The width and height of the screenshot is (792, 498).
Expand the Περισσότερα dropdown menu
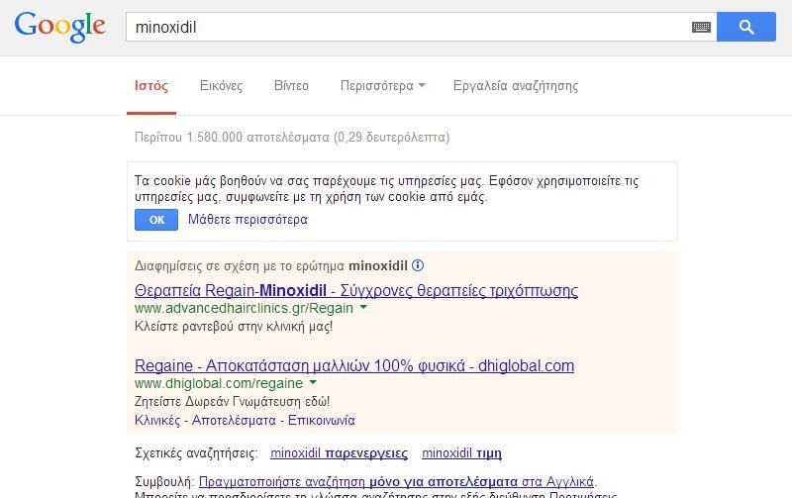pyautogui.click(x=382, y=86)
